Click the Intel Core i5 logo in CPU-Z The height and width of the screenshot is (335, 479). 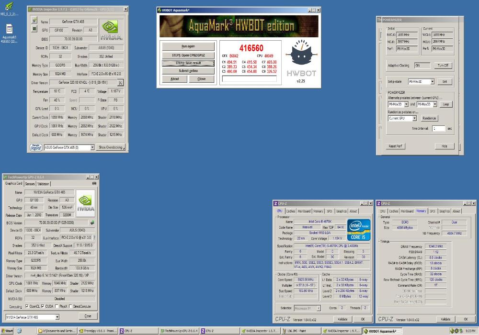pos(359,229)
